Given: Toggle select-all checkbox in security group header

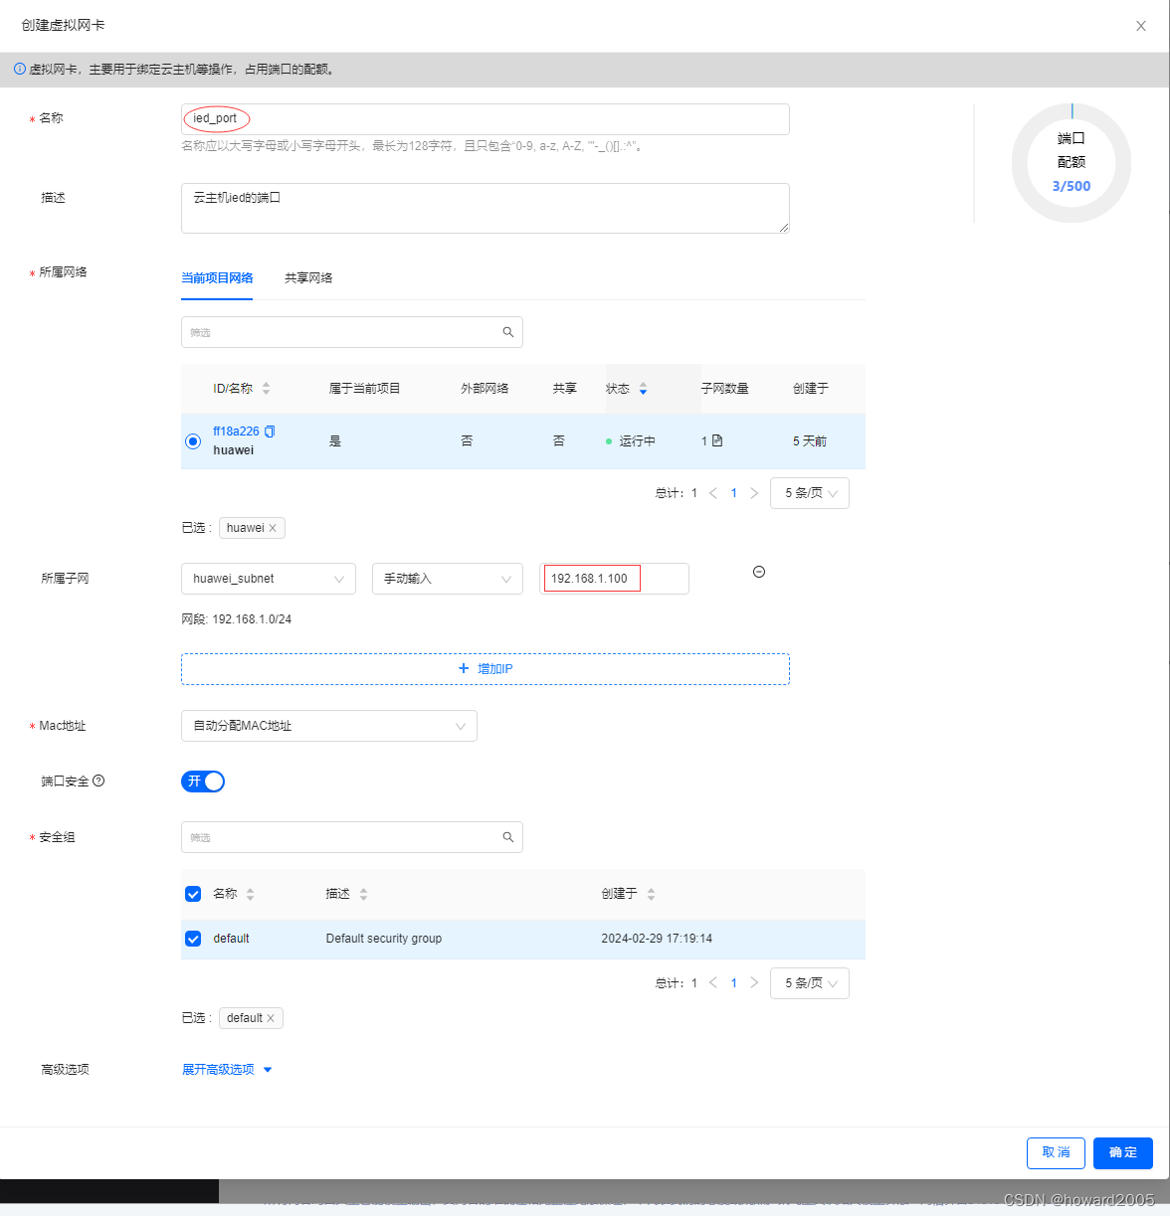Looking at the screenshot, I should click(x=193, y=894).
